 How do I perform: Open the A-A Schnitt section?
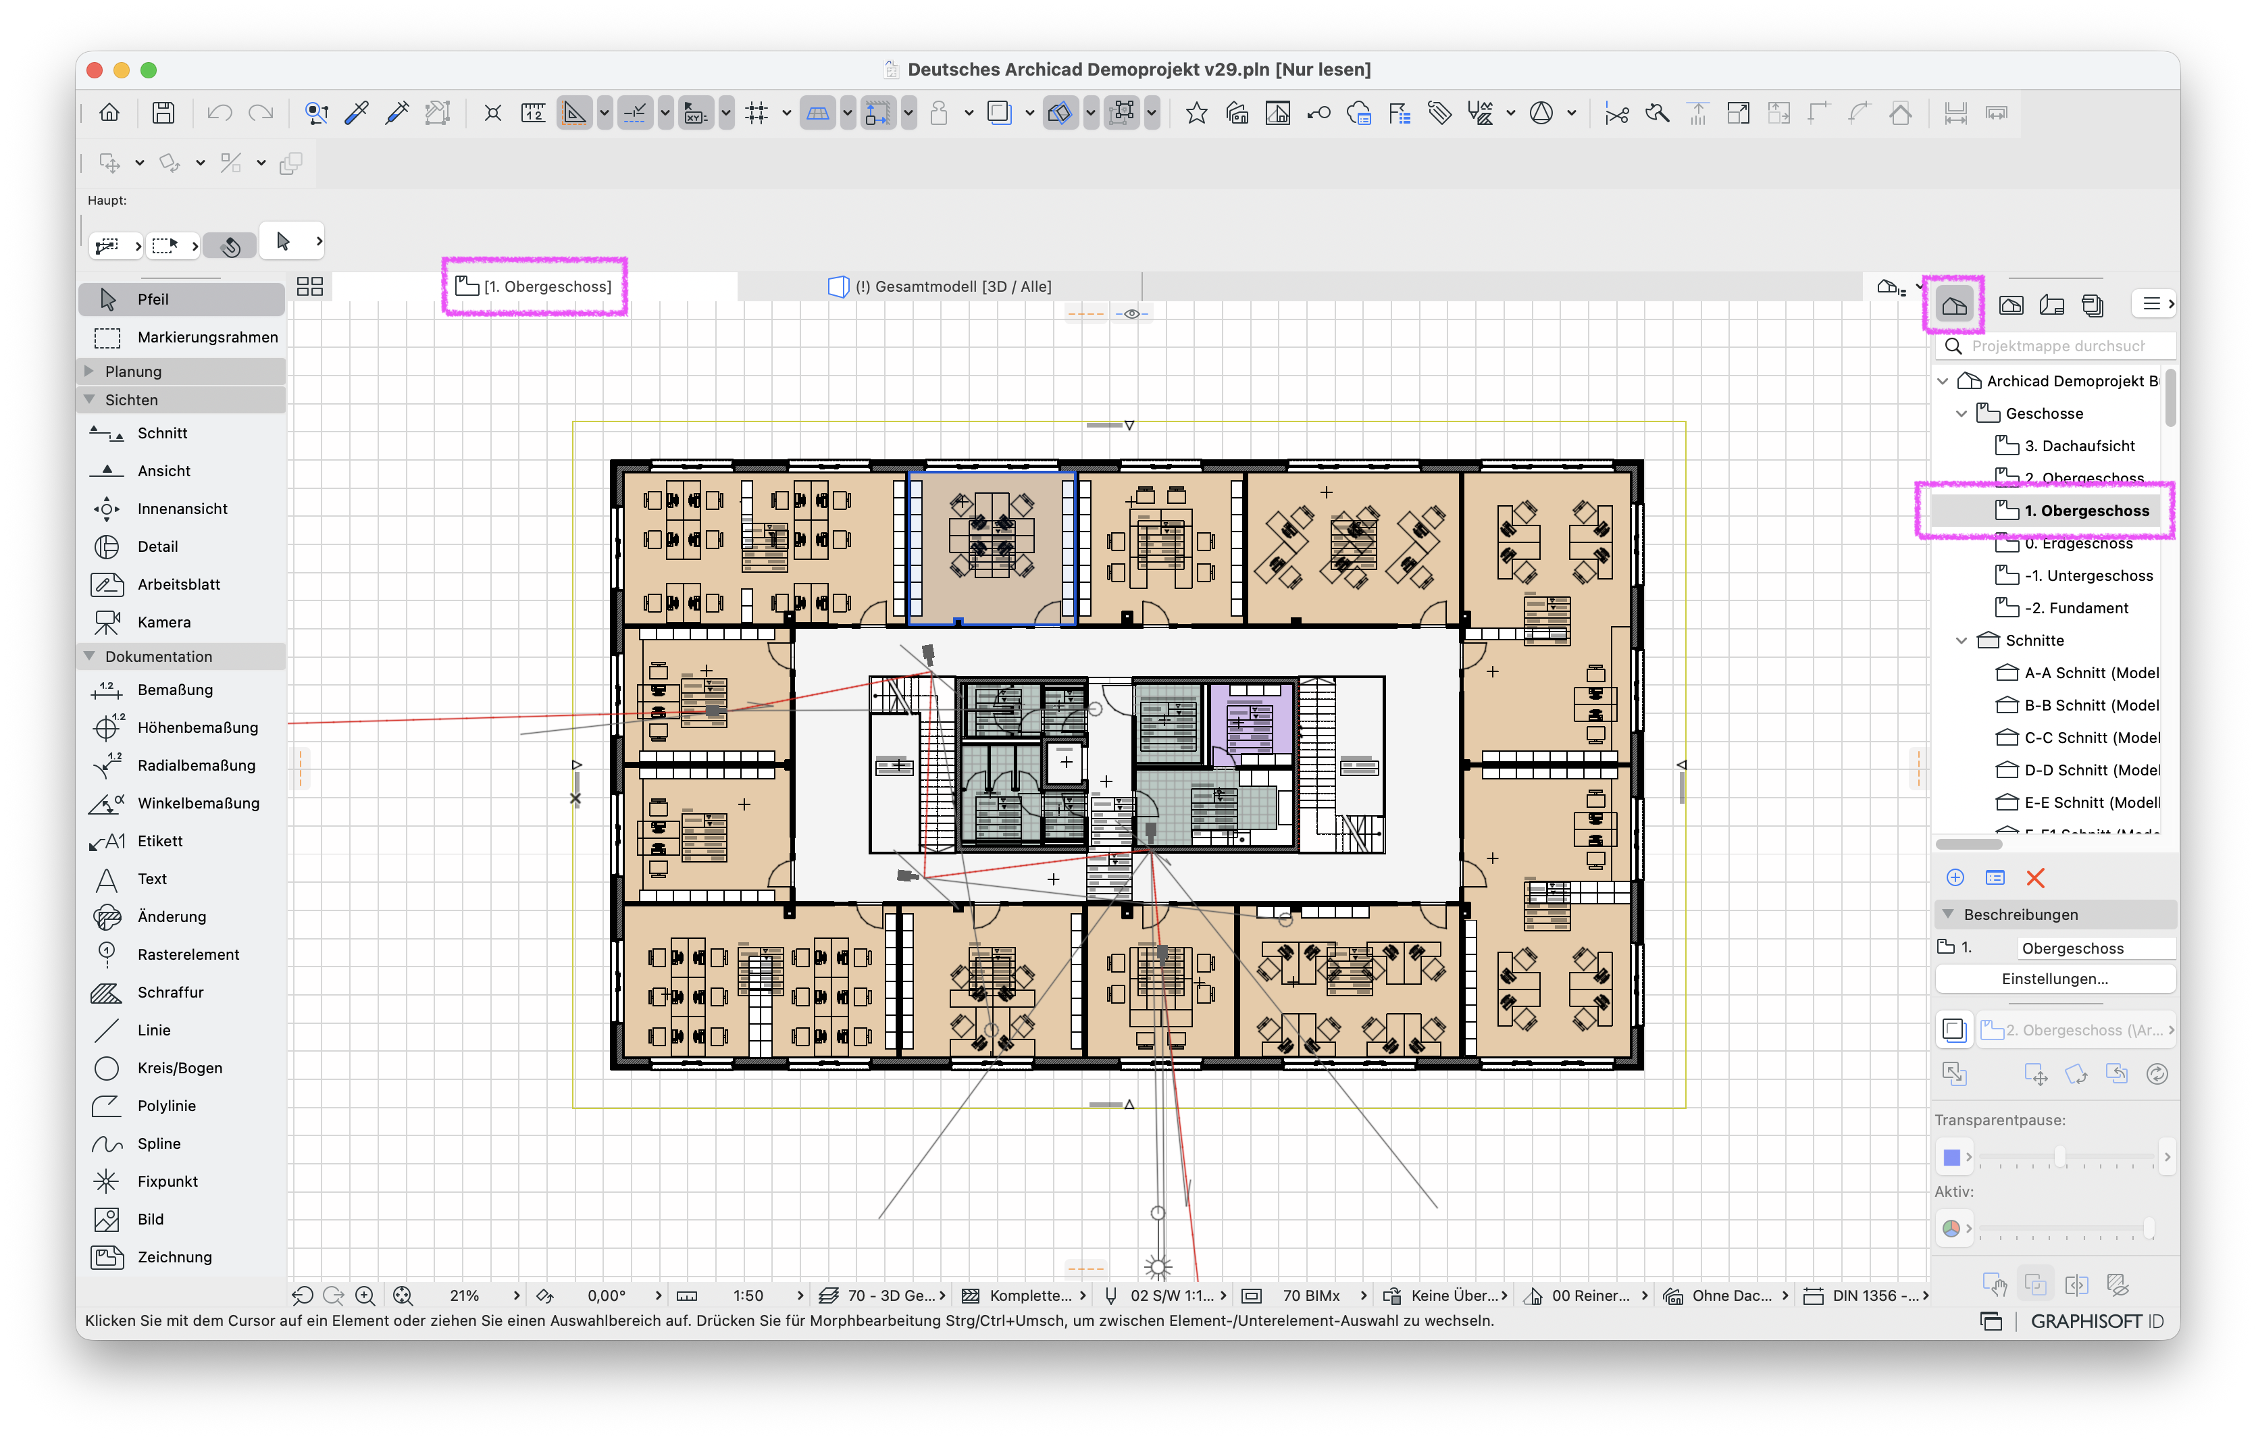pyautogui.click(x=2078, y=673)
